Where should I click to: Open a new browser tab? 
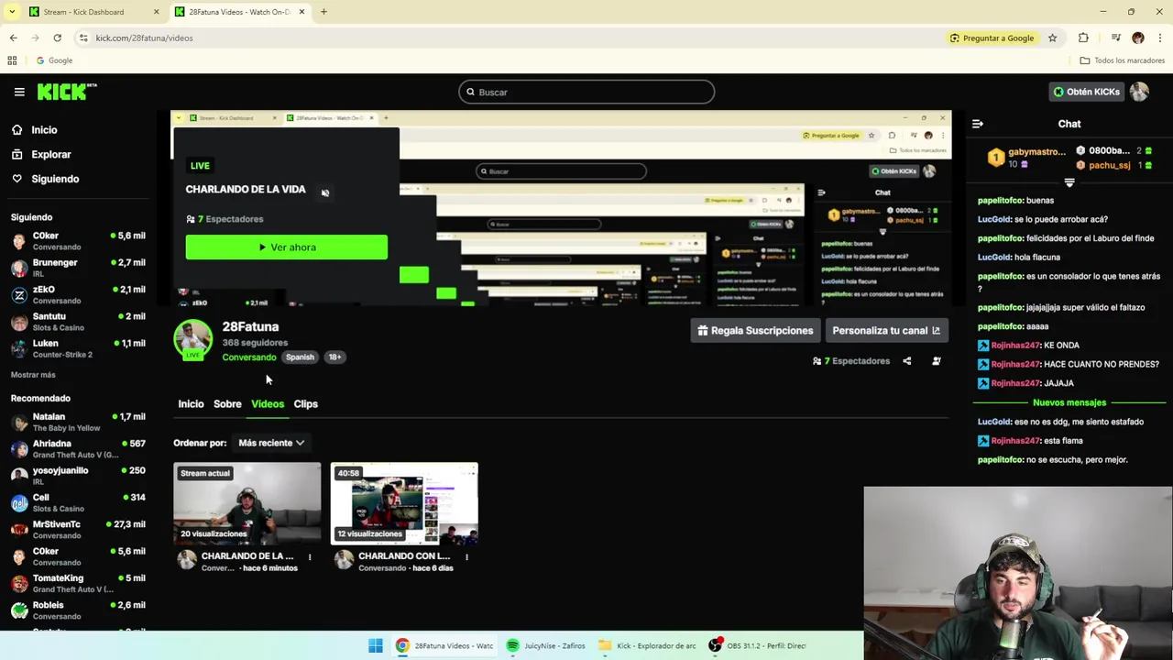pyautogui.click(x=323, y=12)
